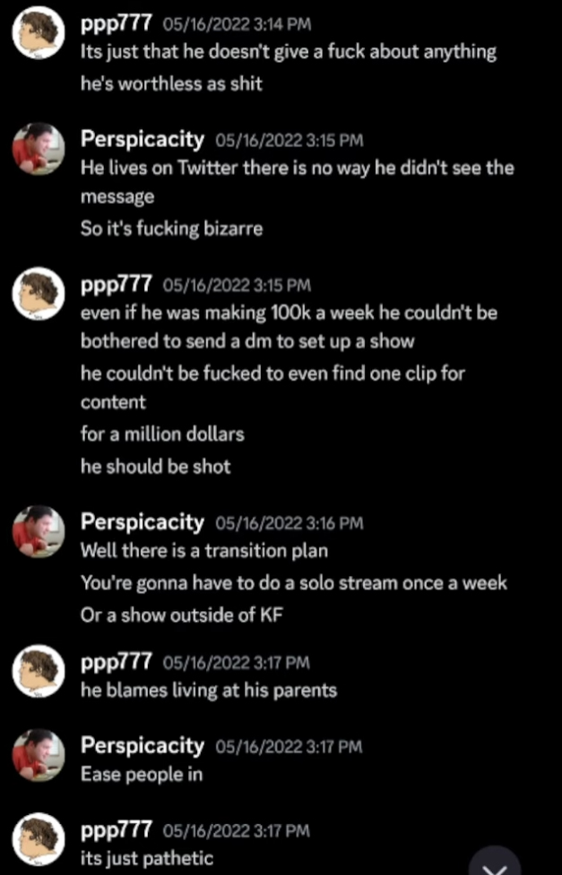562x875 pixels.
Task: Open the Perspicacity username at 3:15 PM
Action: pos(143,139)
